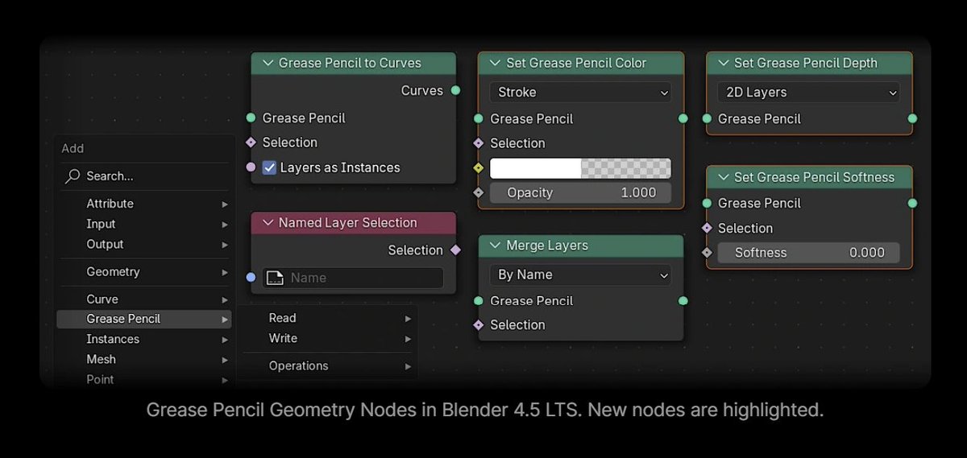
Task: Click Selection socket on Set Grease Pencil Softness
Action: pyautogui.click(x=707, y=228)
